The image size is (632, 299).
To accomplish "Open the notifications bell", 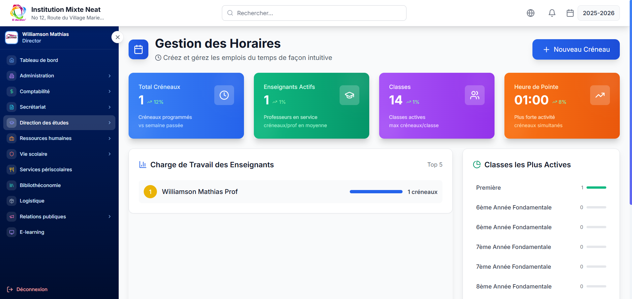I will pos(552,13).
